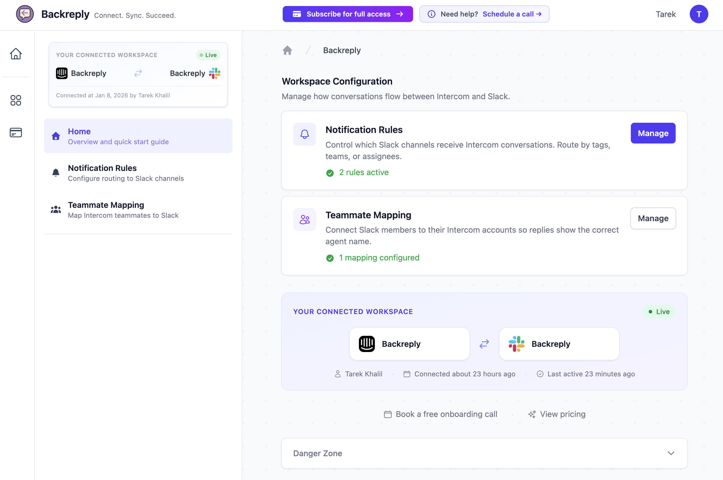Click the breadcrumb home icon
This screenshot has width=723, height=480.
click(x=287, y=50)
